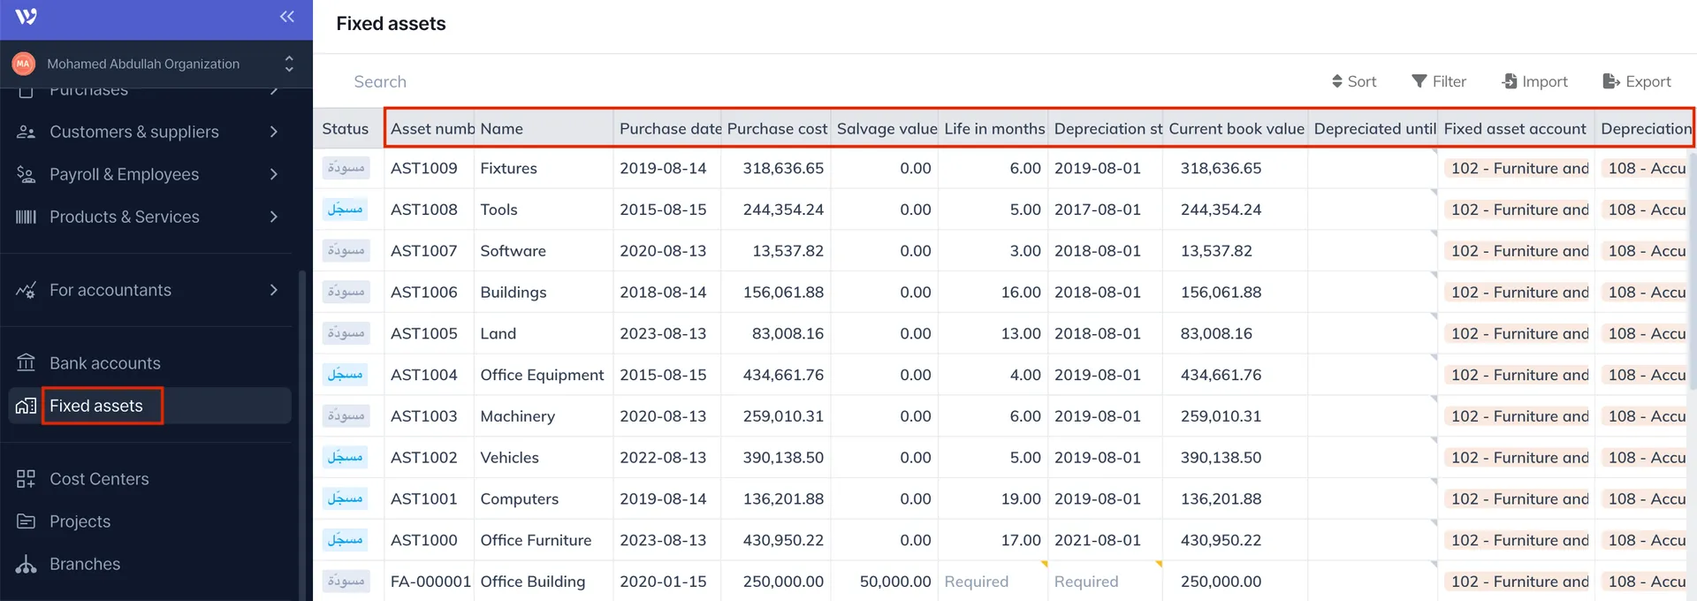The height and width of the screenshot is (601, 1697).
Task: Click Required life in months cell
Action: click(993, 582)
